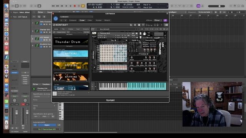Select the Woodwind track instrument icon
The height and width of the screenshot is (138, 246).
click(x=37, y=46)
